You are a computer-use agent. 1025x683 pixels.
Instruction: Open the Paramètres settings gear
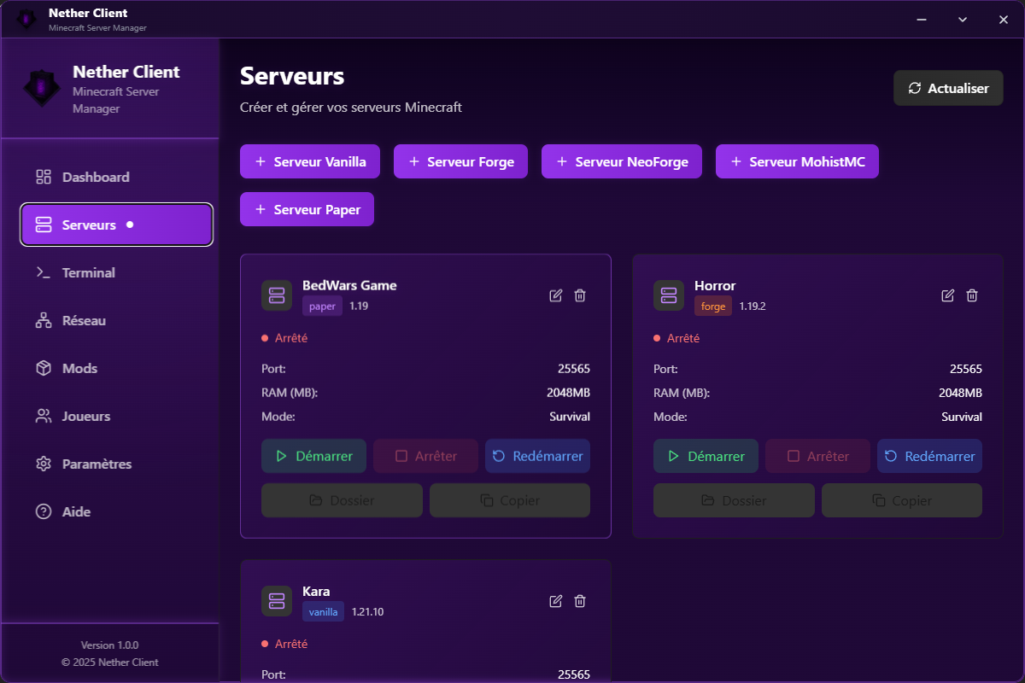[x=44, y=464]
